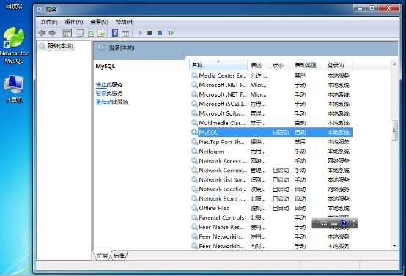This screenshot has width=406, height=276.
Task: Select the Offline Files service row
Action: coord(271,208)
